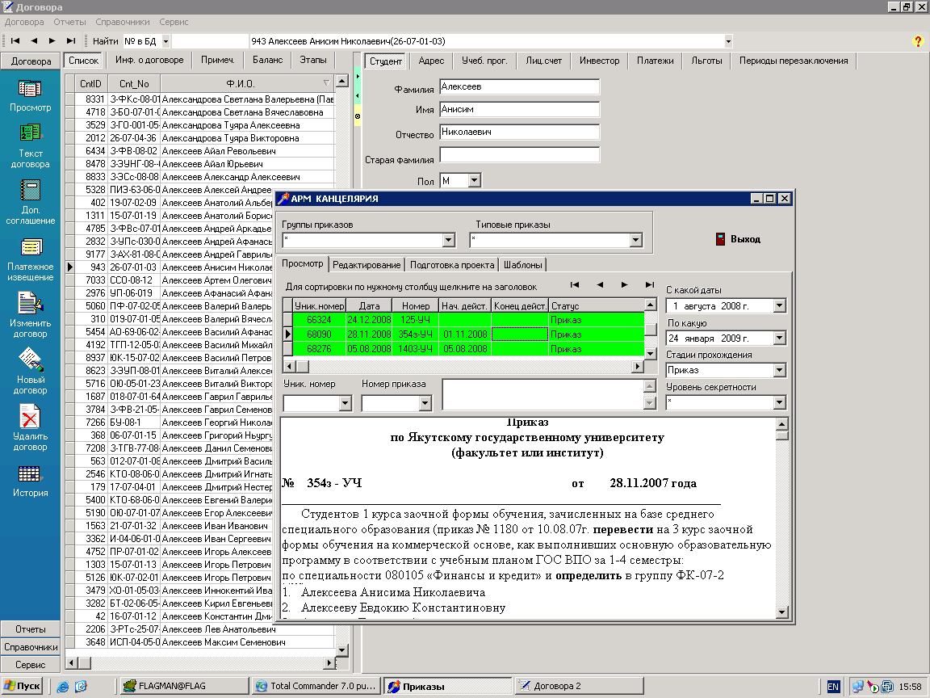Viewport: 930px width, 698px height.
Task: Click the Выход exit door icon
Action: 720,239
